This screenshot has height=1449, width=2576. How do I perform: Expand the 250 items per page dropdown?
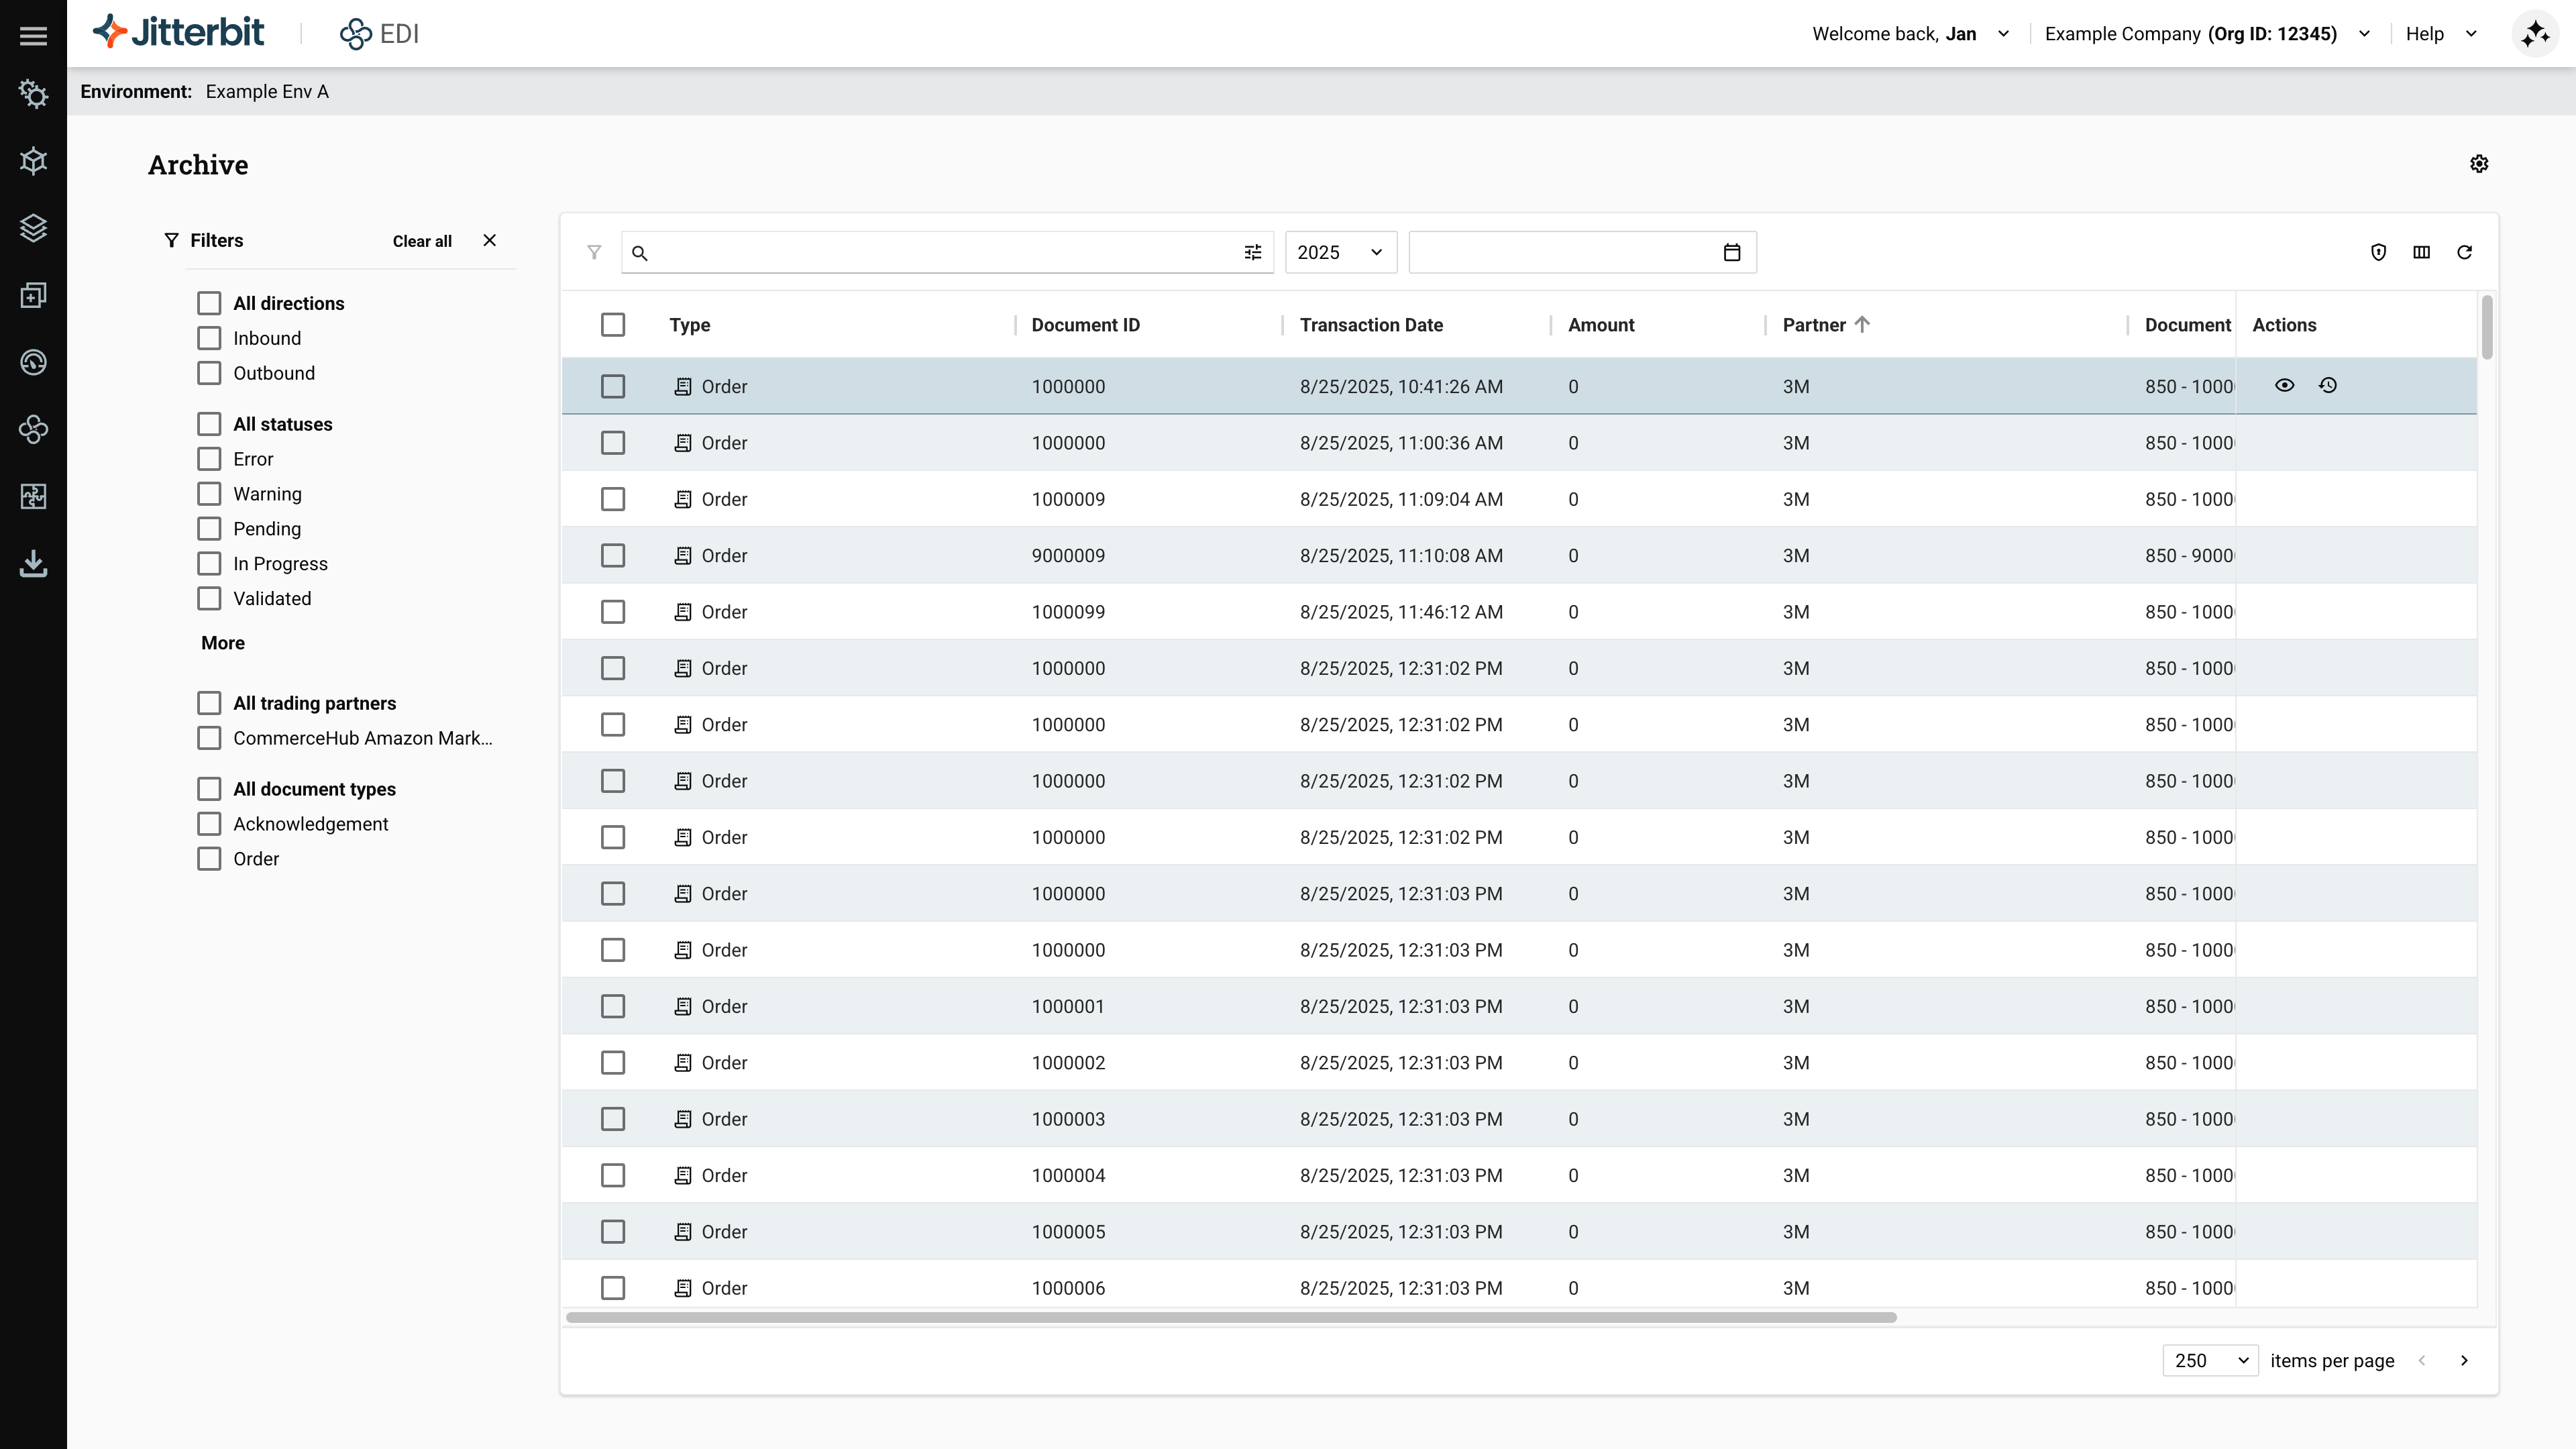click(2209, 1360)
